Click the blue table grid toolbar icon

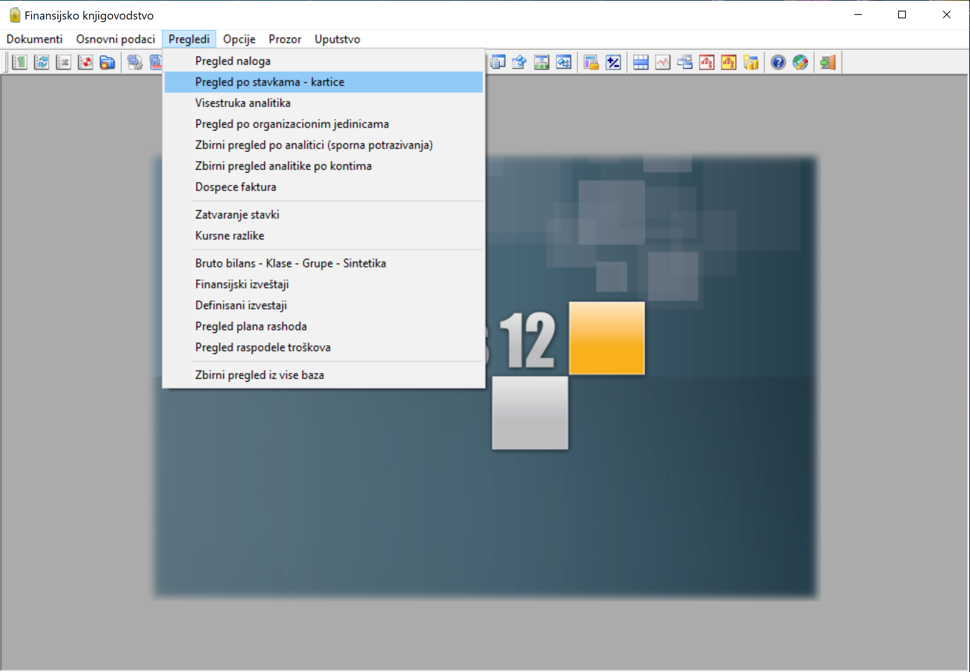pyautogui.click(x=641, y=63)
